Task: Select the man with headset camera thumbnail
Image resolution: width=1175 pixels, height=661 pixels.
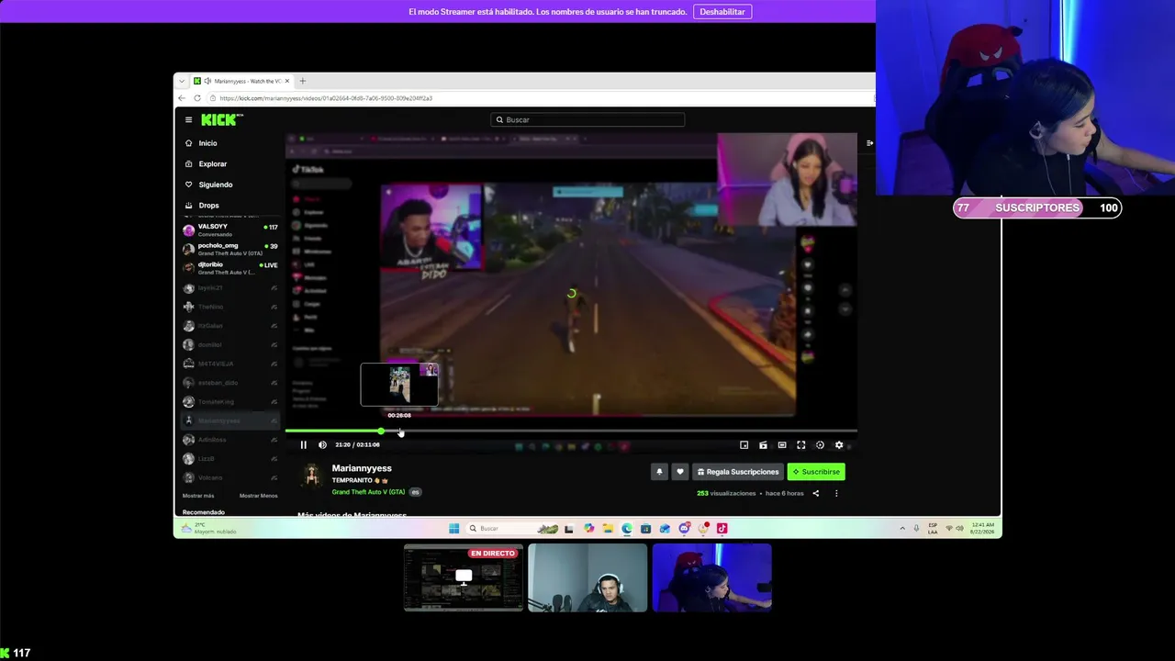Action: pos(587,577)
